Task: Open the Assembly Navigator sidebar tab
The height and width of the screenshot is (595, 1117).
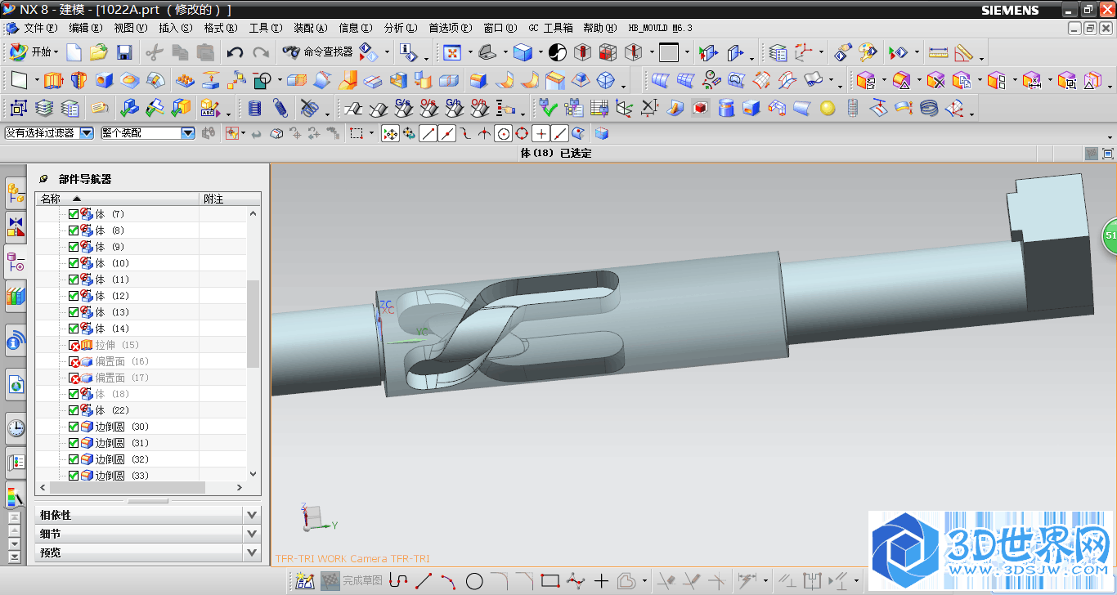Action: tap(16, 193)
